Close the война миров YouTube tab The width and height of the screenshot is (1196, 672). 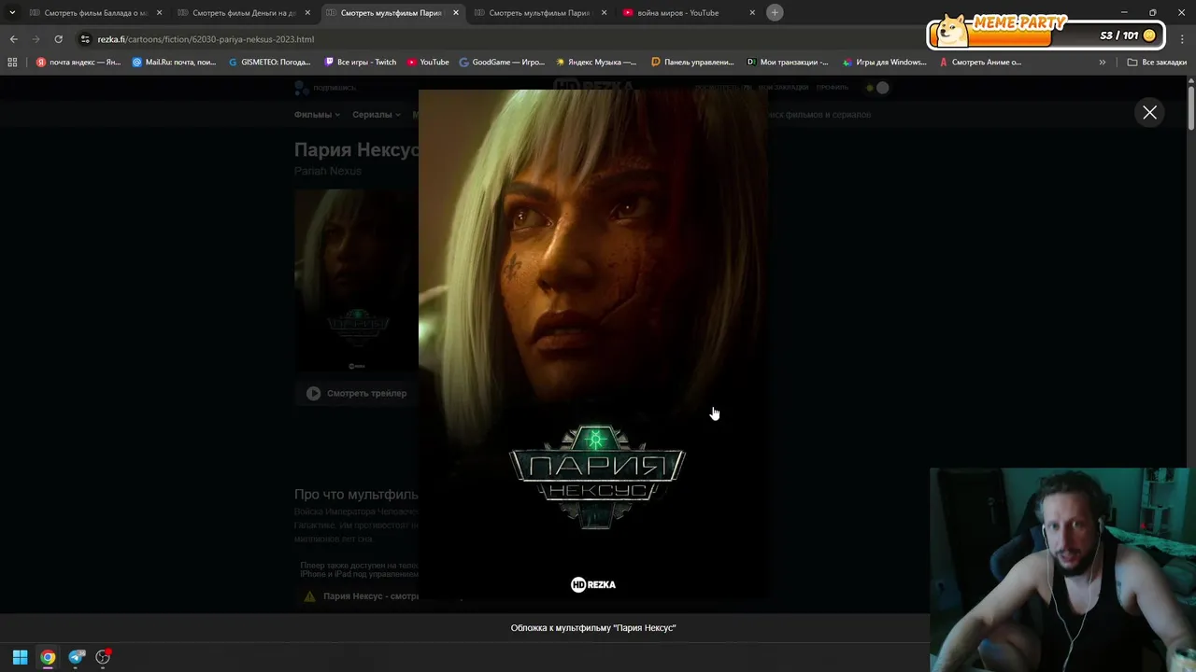[752, 13]
